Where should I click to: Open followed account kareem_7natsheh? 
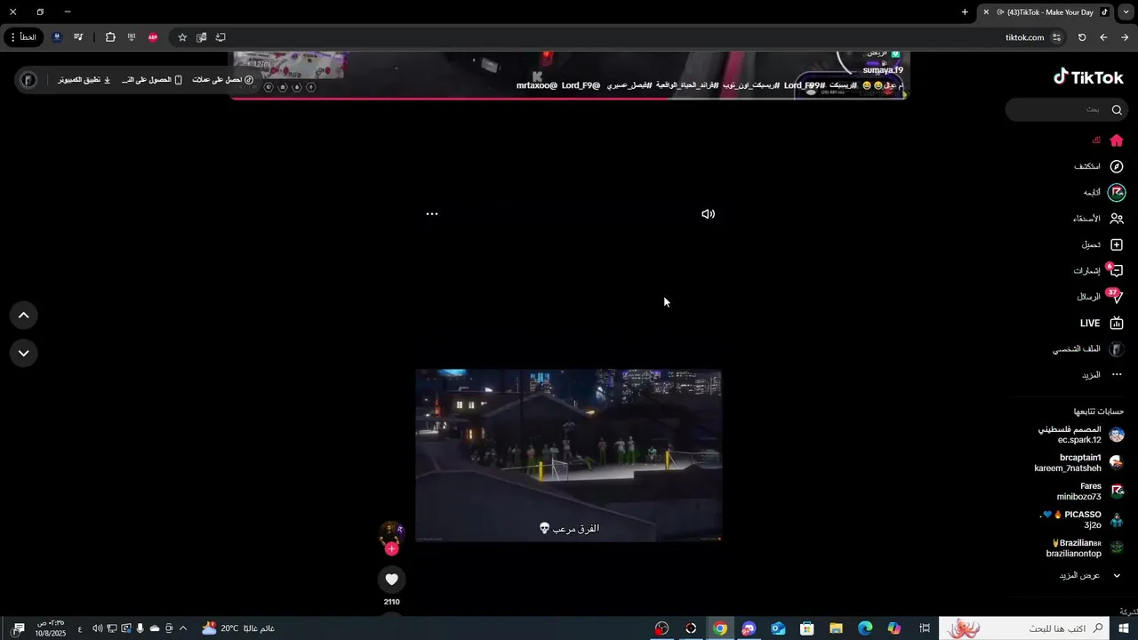pyautogui.click(x=1079, y=462)
